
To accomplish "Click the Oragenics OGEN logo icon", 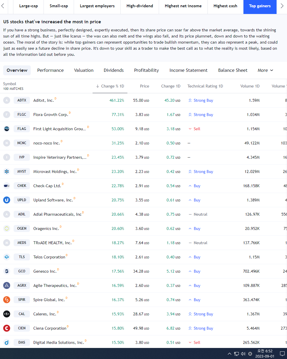I will [x=7, y=228].
